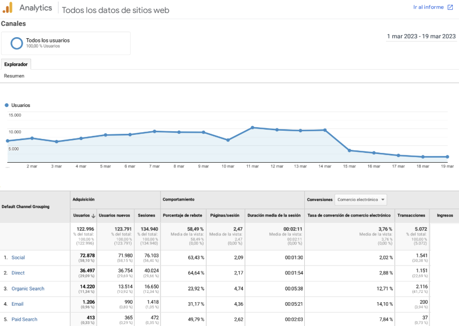The height and width of the screenshot is (326, 459).
Task: Click the Todos los usuarios segment circle icon
Action: tap(17, 43)
